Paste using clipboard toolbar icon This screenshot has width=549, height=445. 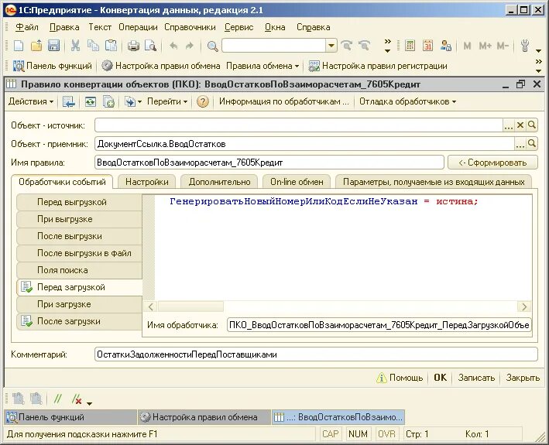[111, 46]
